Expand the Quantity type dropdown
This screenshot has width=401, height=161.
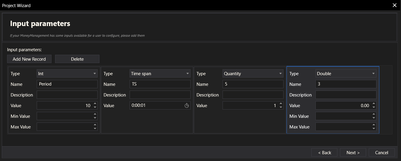pos(253,74)
